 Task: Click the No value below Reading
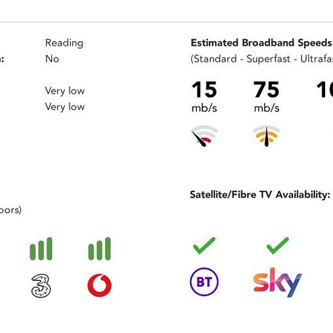click(52, 59)
